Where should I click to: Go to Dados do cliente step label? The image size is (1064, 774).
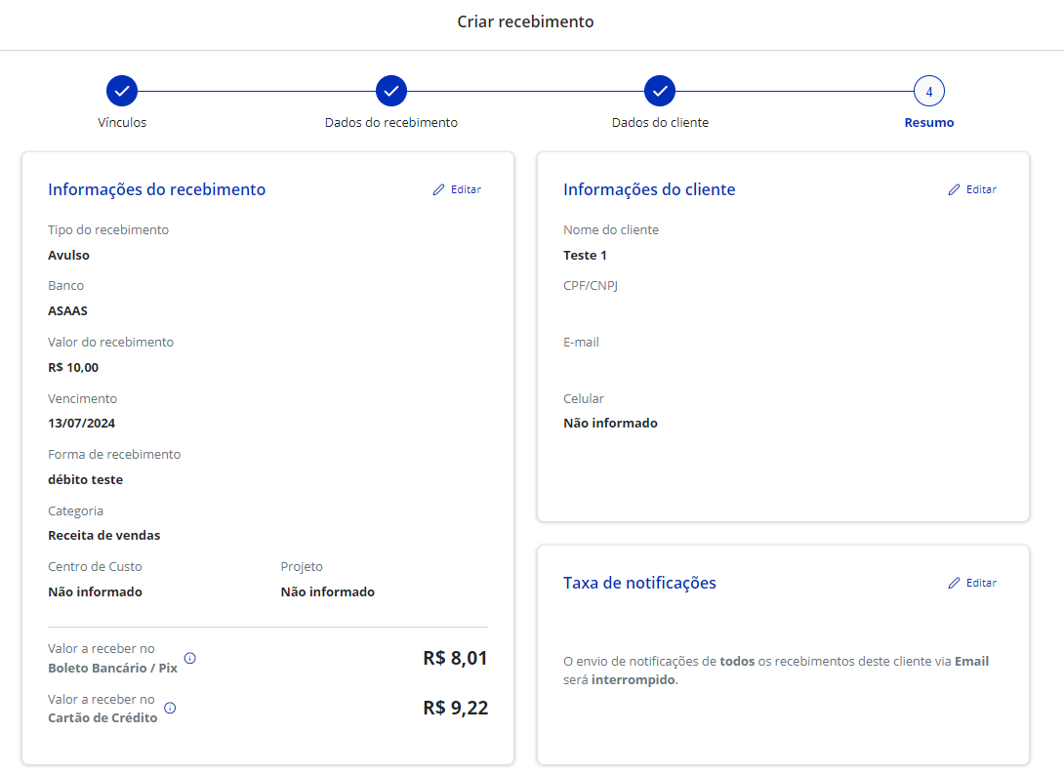pos(660,123)
